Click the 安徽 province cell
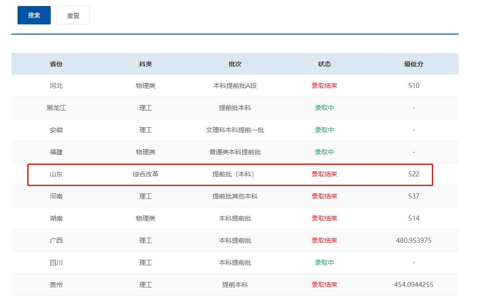The width and height of the screenshot is (477, 304). [x=56, y=130]
